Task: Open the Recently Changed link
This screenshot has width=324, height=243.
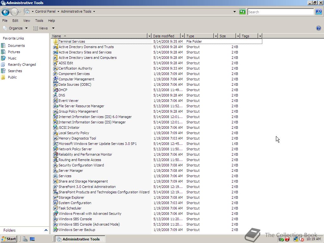Action: 22,65
